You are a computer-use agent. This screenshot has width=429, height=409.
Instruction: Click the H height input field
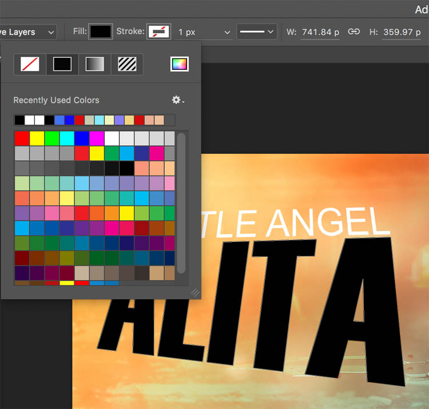(x=402, y=32)
